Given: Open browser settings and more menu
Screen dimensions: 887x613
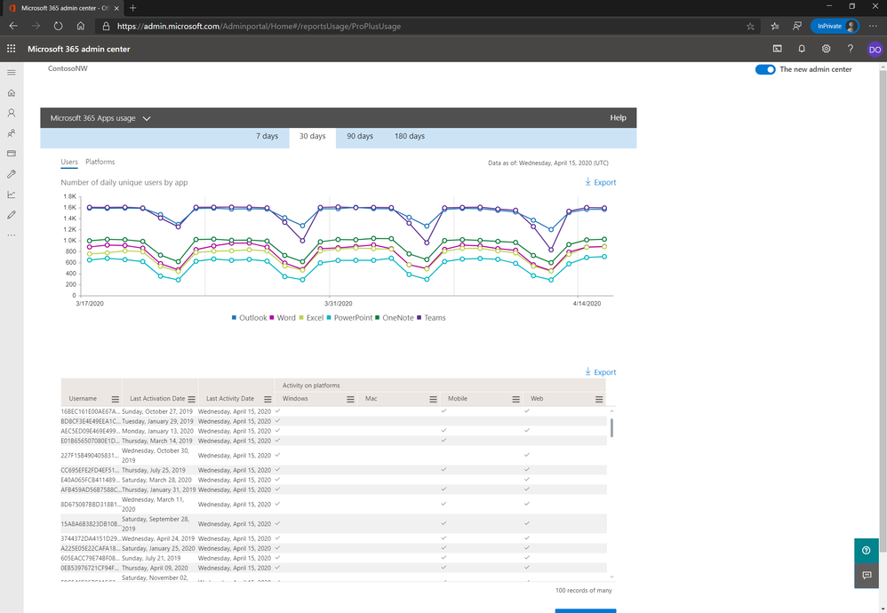Looking at the screenshot, I should [x=873, y=26].
